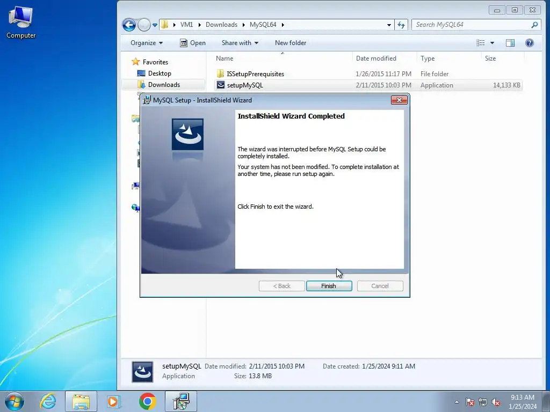The height and width of the screenshot is (412, 550).
Task: Click setupMySQL thumbnail in details pane
Action: pyautogui.click(x=142, y=372)
